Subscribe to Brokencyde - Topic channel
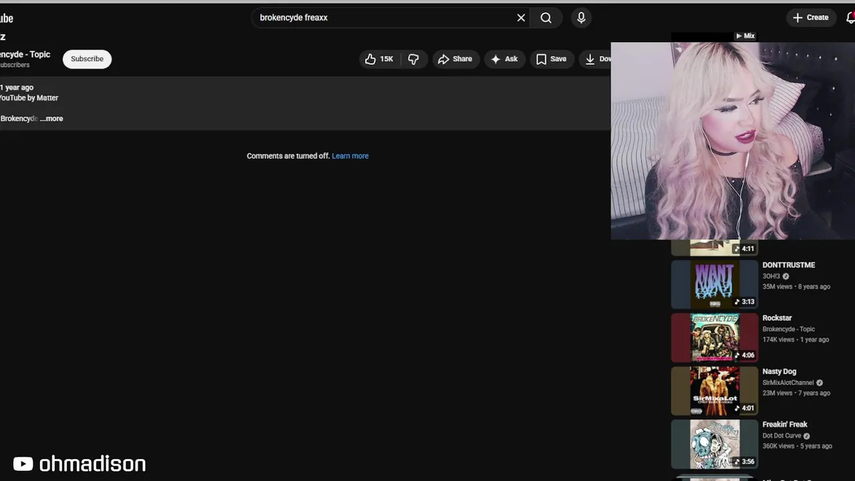 87,59
